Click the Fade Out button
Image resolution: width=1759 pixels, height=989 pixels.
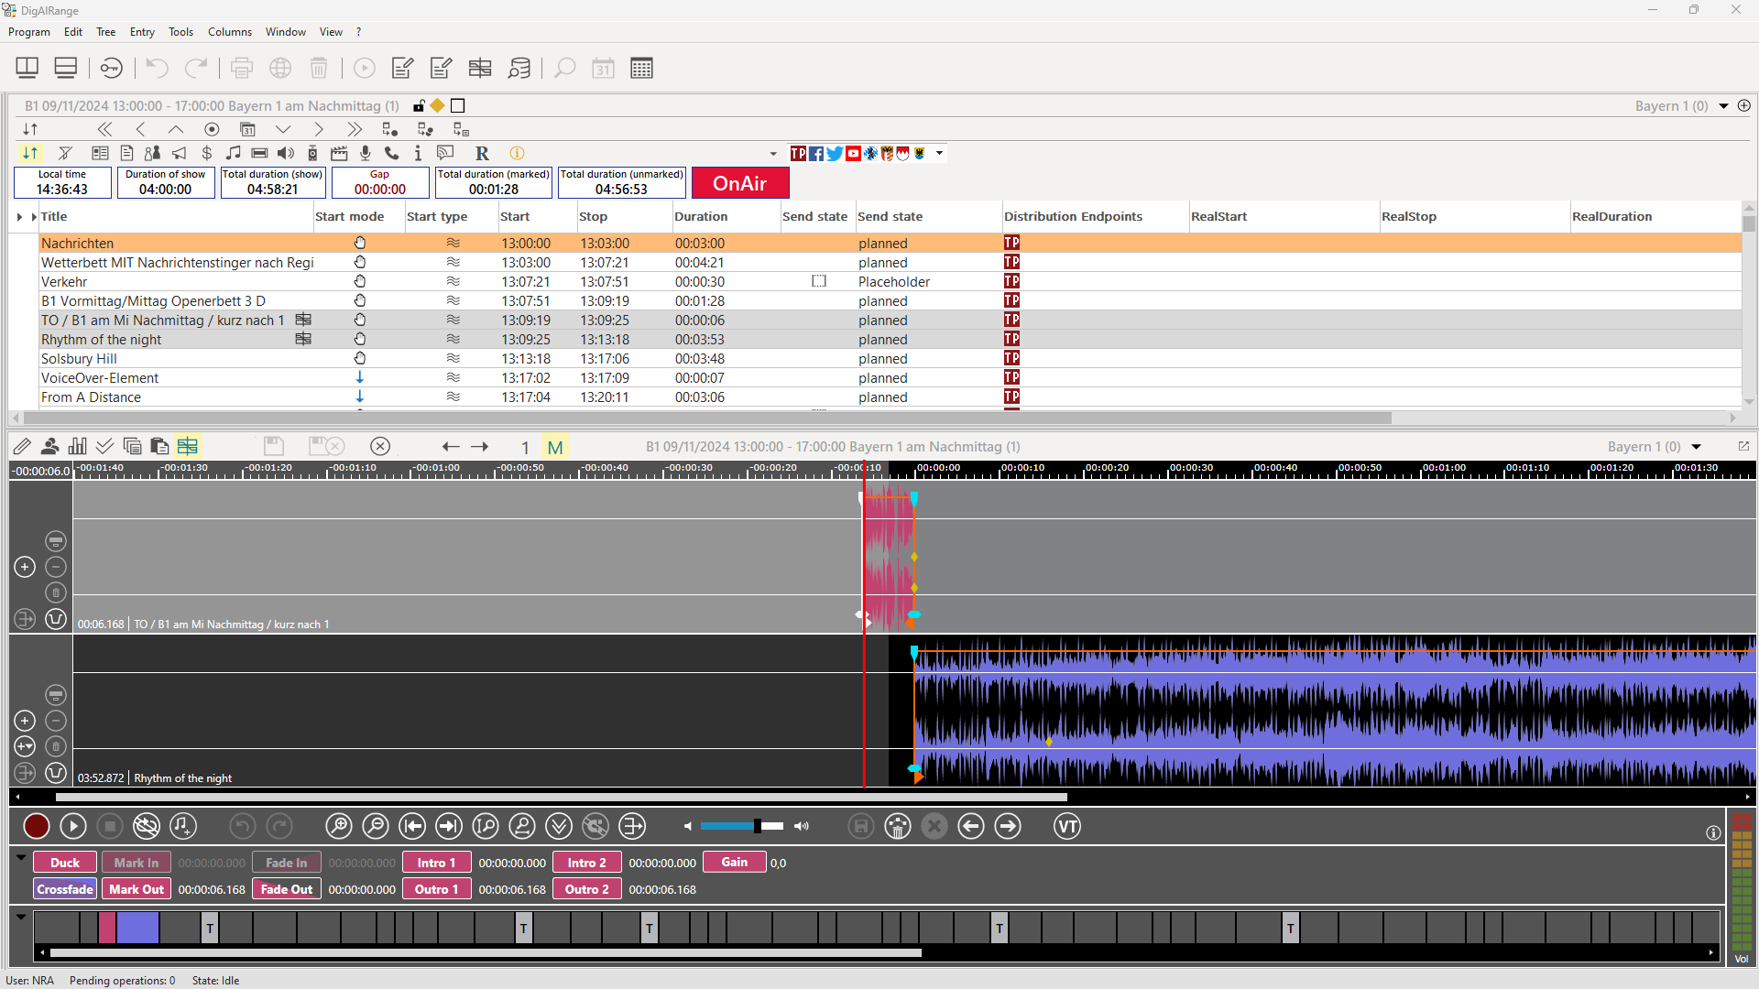tap(287, 889)
